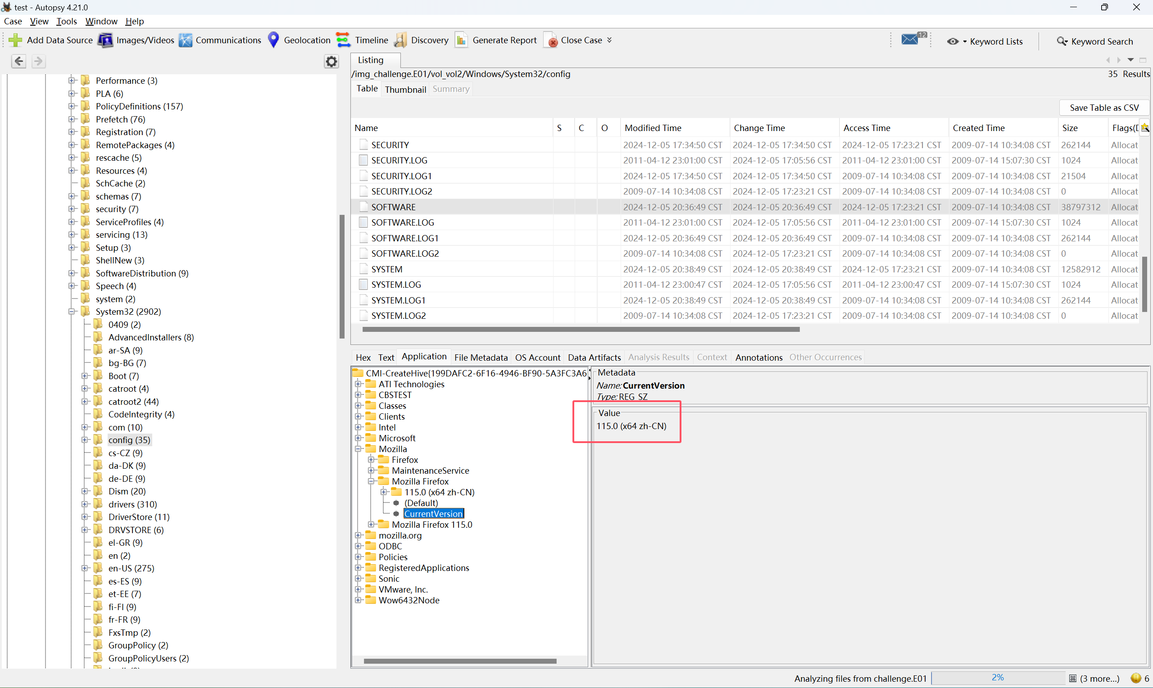Go forward with the right arrow button
Screen dimensions: 1153x688
click(38, 61)
